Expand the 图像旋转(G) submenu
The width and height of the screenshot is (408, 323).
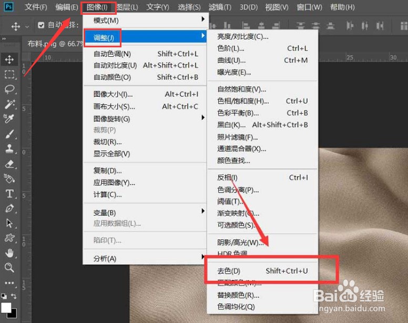[146, 119]
